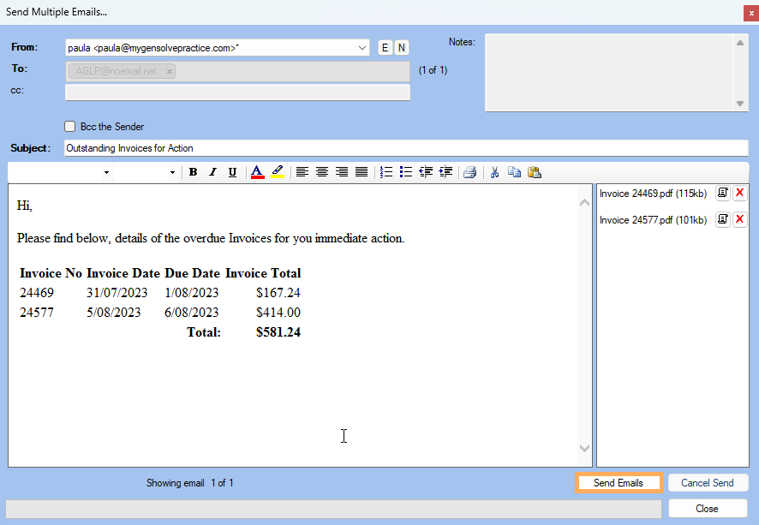Click the paste clipboard icon

point(535,172)
